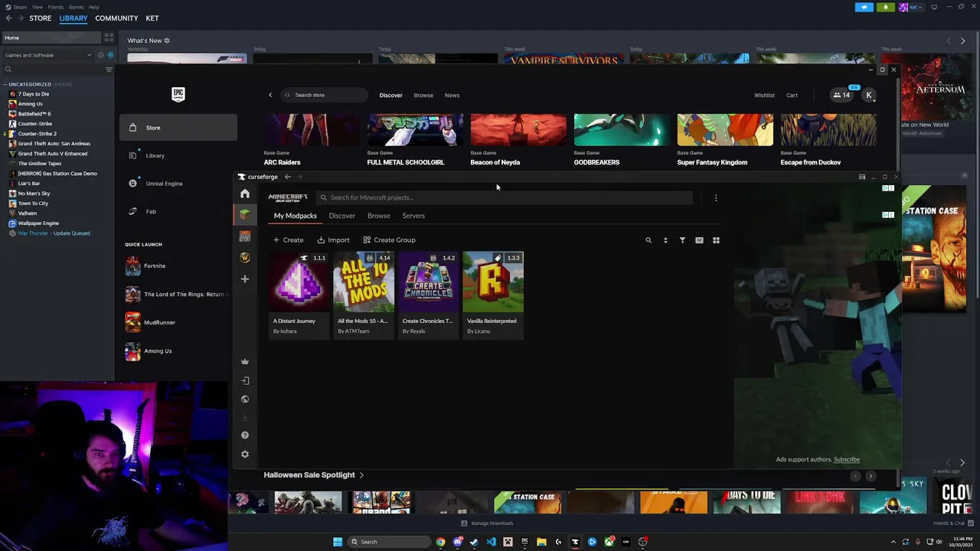
Task: Open Games and Software dropdown
Action: pyautogui.click(x=47, y=55)
